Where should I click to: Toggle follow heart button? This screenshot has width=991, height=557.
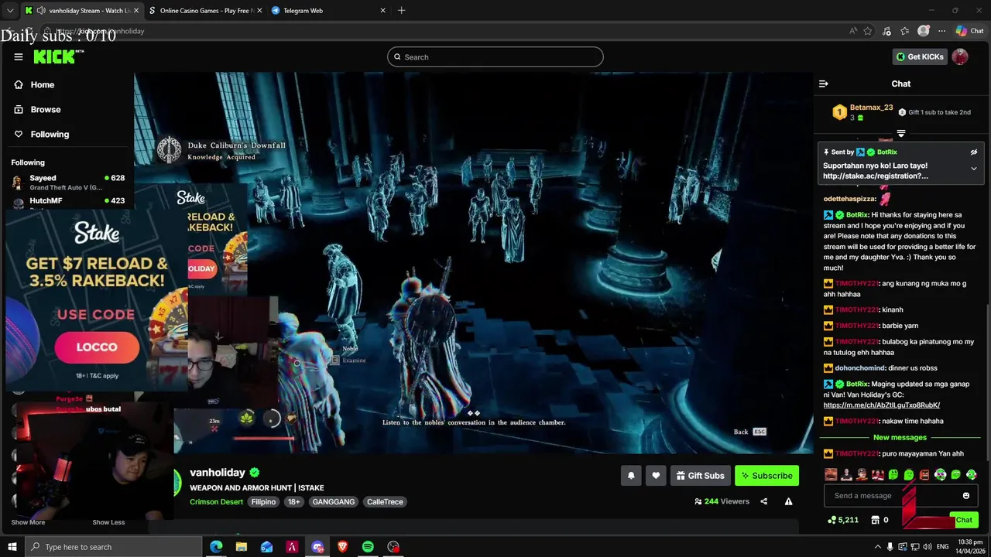tap(656, 476)
